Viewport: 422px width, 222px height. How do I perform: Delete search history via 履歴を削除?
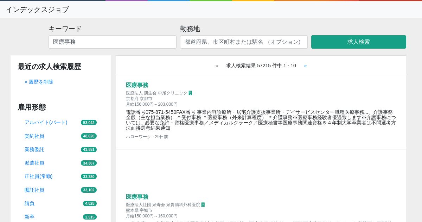coord(39,82)
